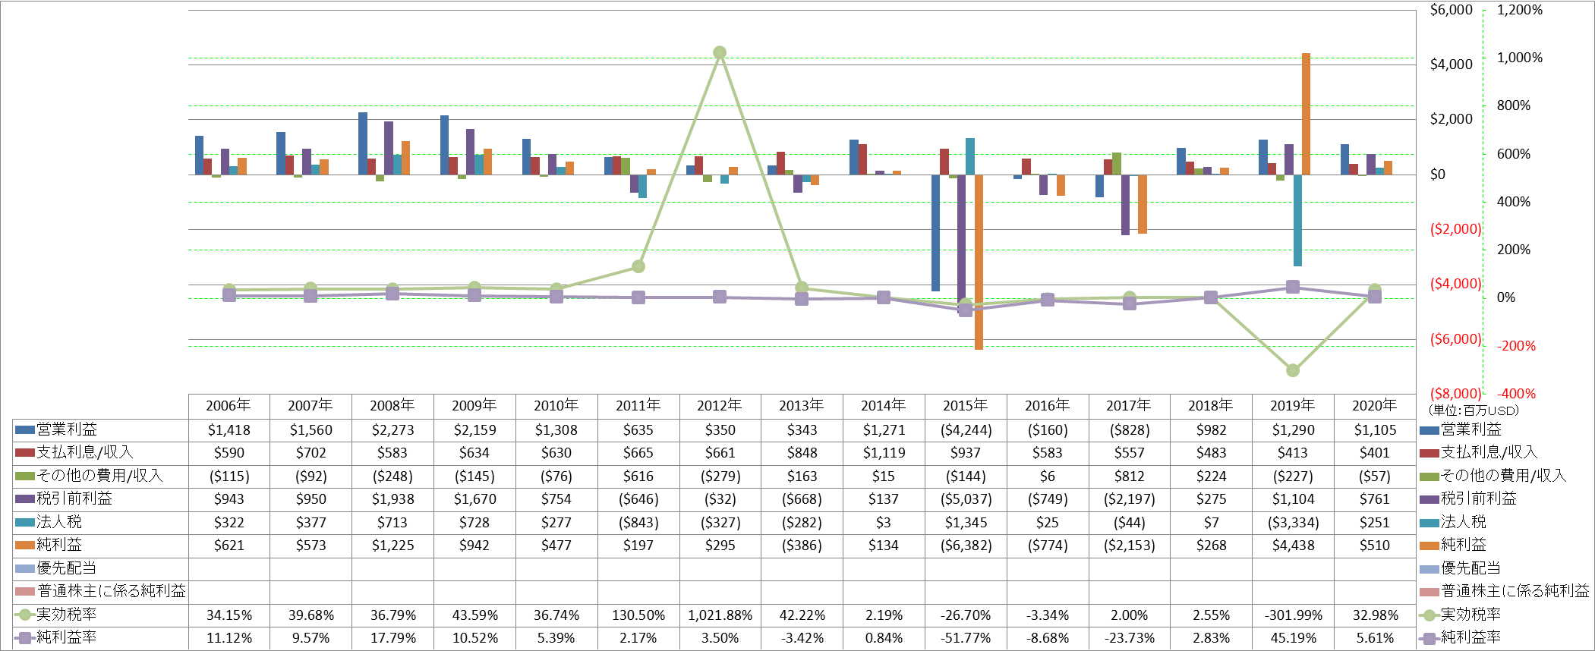The height and width of the screenshot is (651, 1595).
Task: Click the 2020年 column header
Action: coord(1374,406)
